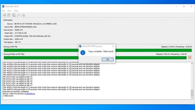The image size is (195, 110).
Task: Click the Open files toolbar icon
Action: coord(5,15)
